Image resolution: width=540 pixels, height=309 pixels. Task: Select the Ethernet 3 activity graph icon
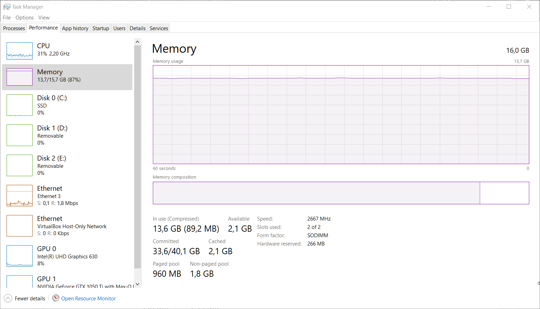point(19,196)
